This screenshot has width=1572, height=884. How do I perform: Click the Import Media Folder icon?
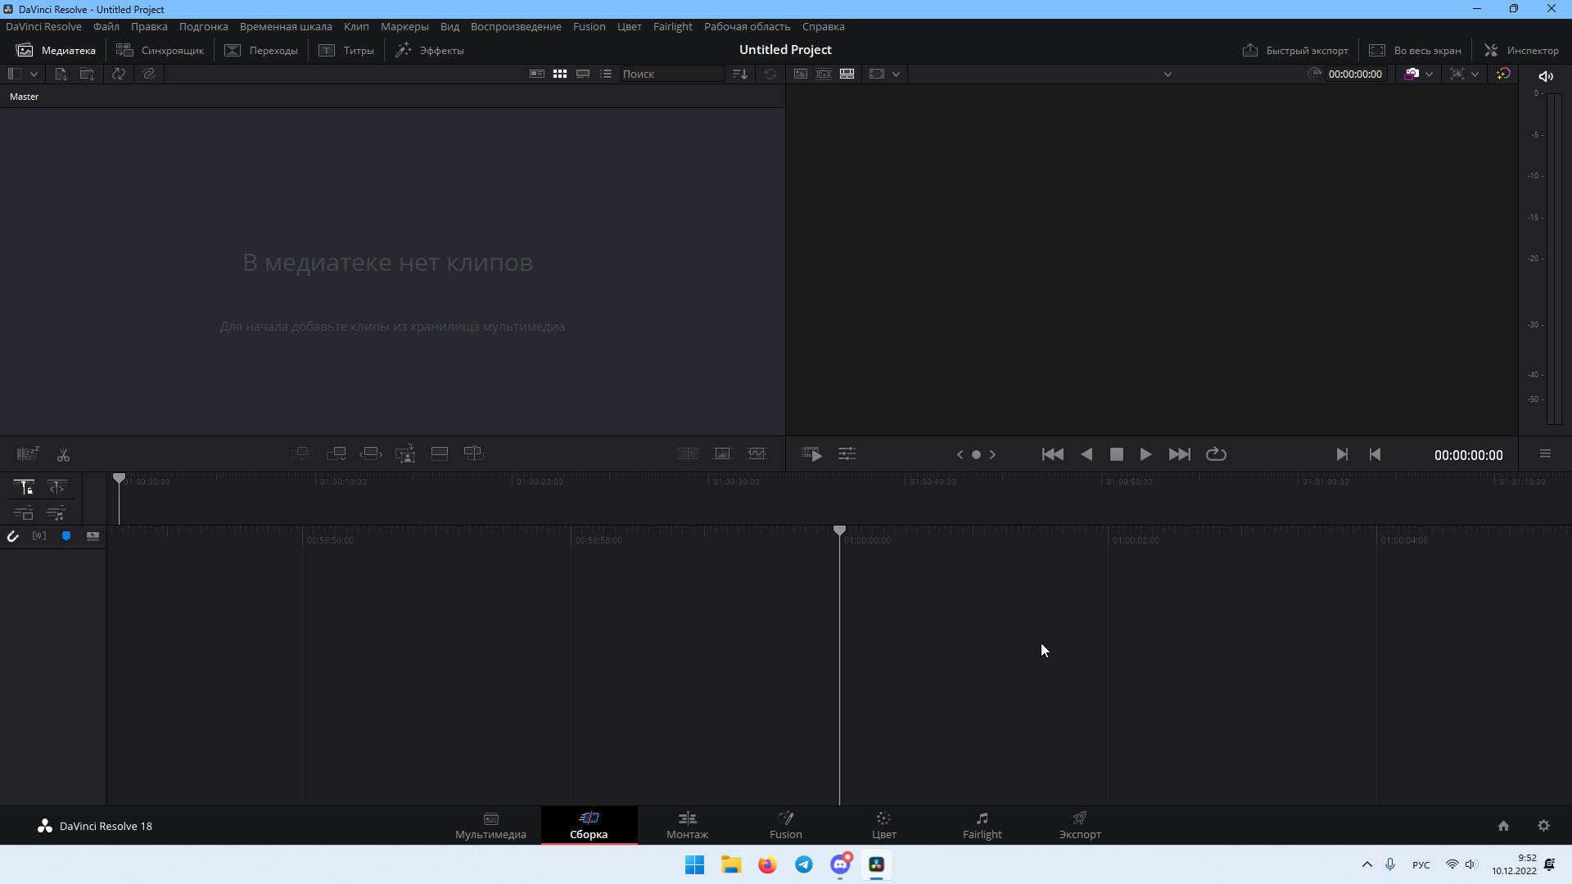click(87, 74)
